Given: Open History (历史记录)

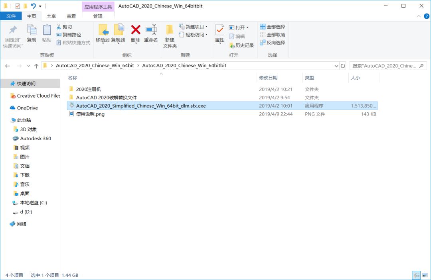Looking at the screenshot, I should tap(241, 45).
